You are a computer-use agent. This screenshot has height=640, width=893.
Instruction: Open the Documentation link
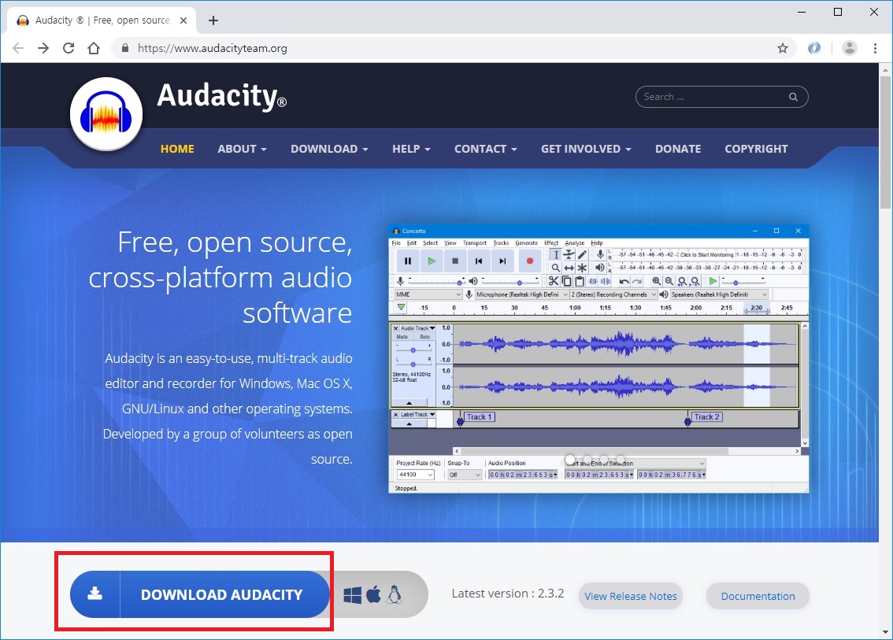[758, 596]
